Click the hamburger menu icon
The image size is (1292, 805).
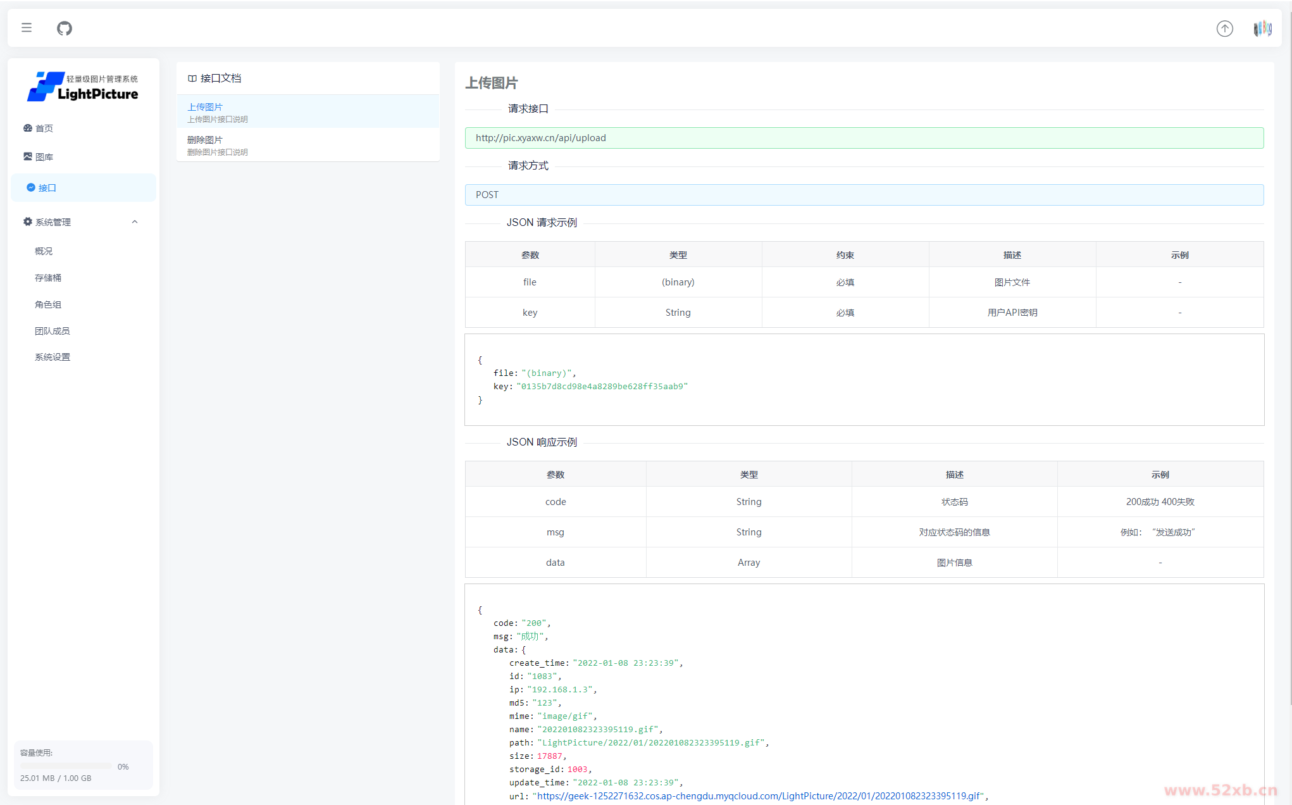click(27, 28)
